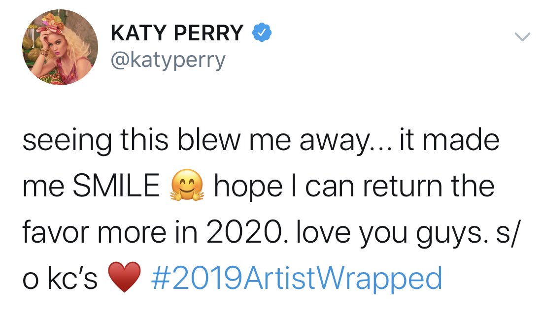Click the word "away..." in the tweet
The width and height of the screenshot is (543, 315).
[345, 142]
